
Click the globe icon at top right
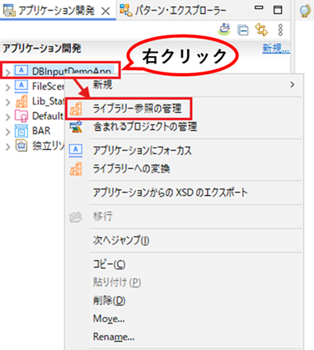[305, 11]
